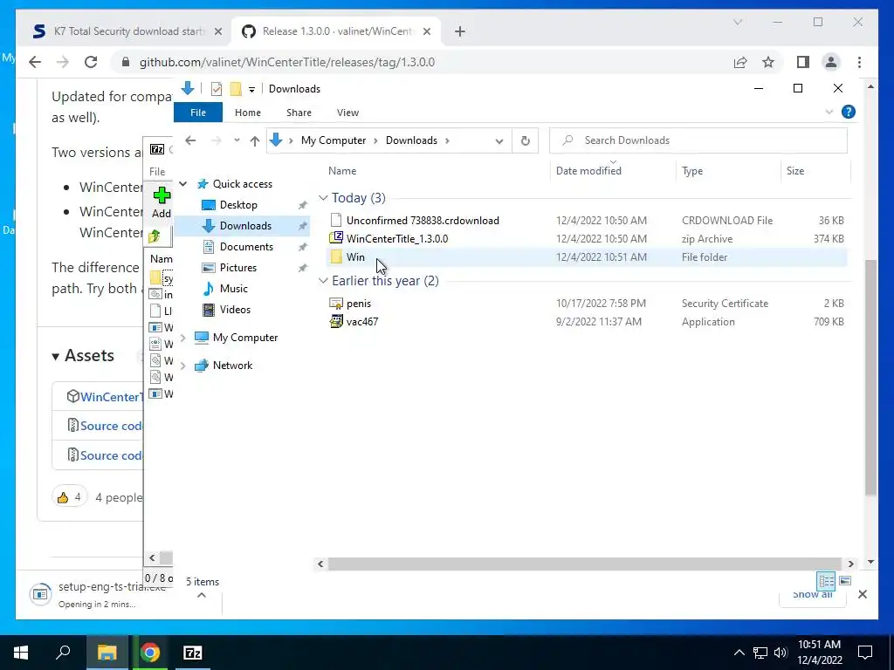Sort by Type column header

coord(692,171)
